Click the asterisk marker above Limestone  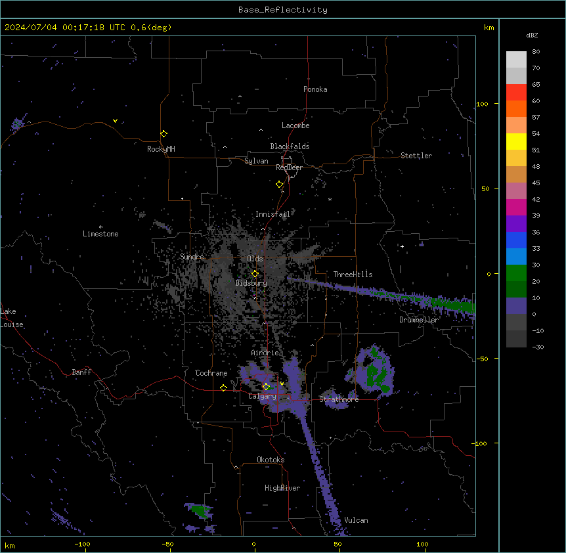(100, 227)
